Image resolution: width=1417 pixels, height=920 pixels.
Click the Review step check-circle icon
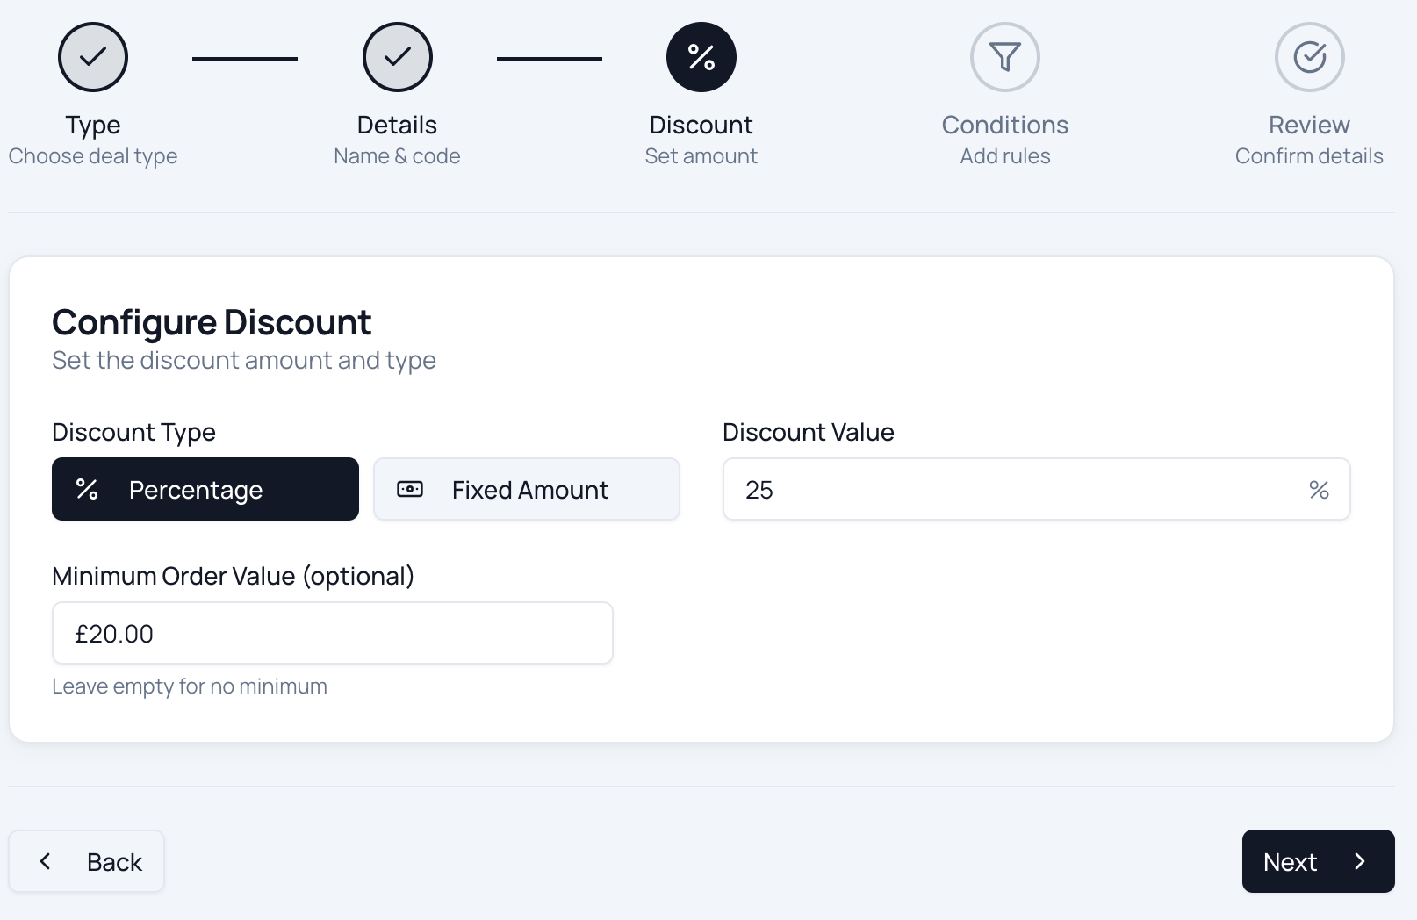[x=1310, y=57]
